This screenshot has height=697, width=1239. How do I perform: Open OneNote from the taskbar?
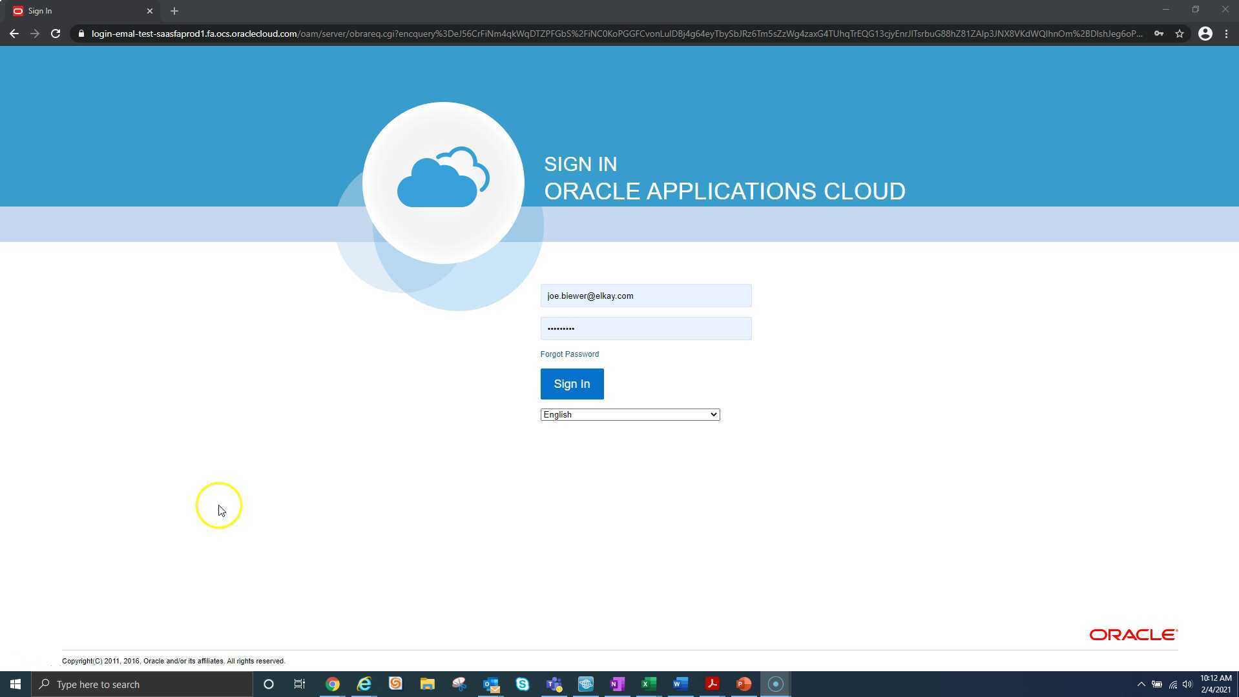(617, 684)
